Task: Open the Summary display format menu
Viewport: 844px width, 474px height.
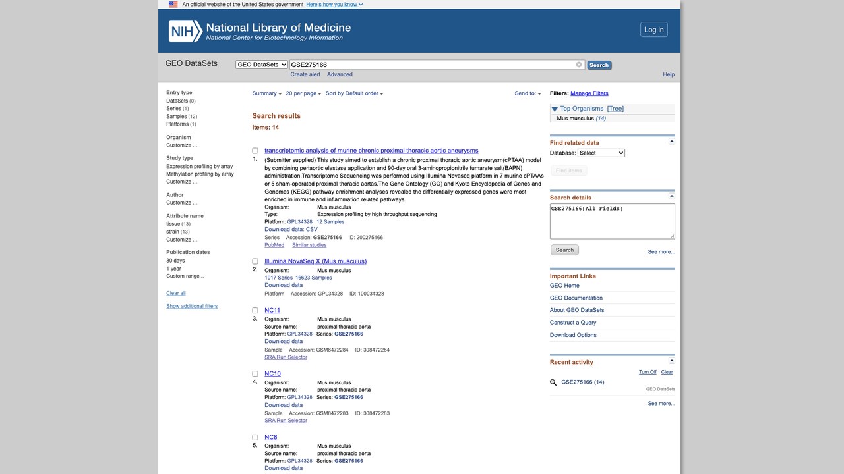Action: point(267,93)
